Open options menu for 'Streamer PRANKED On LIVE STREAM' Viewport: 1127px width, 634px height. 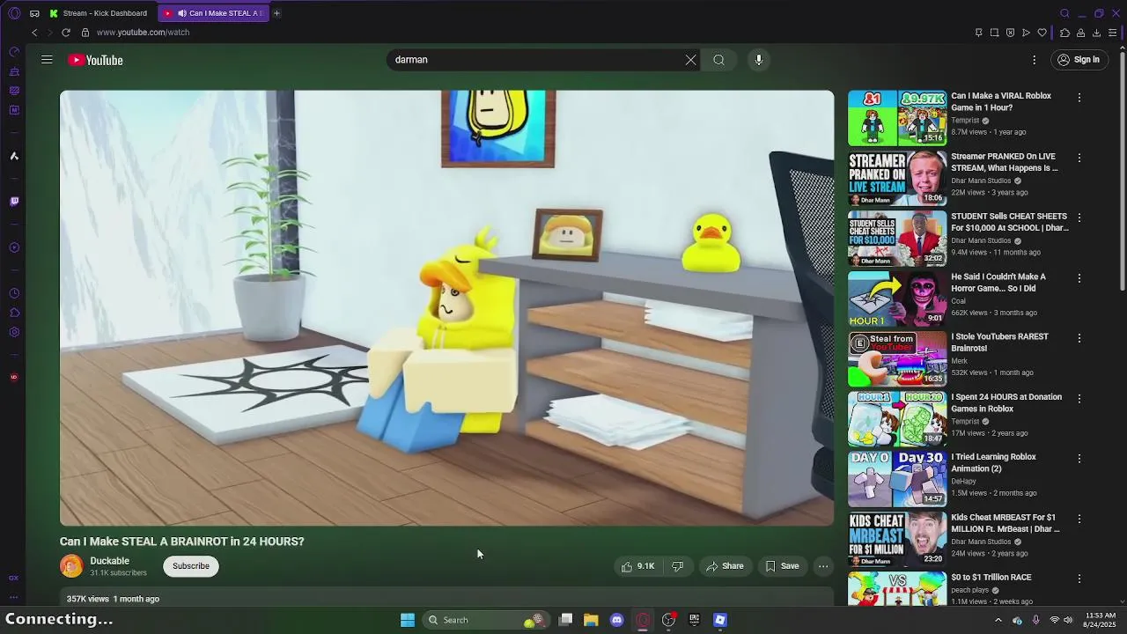(x=1079, y=158)
